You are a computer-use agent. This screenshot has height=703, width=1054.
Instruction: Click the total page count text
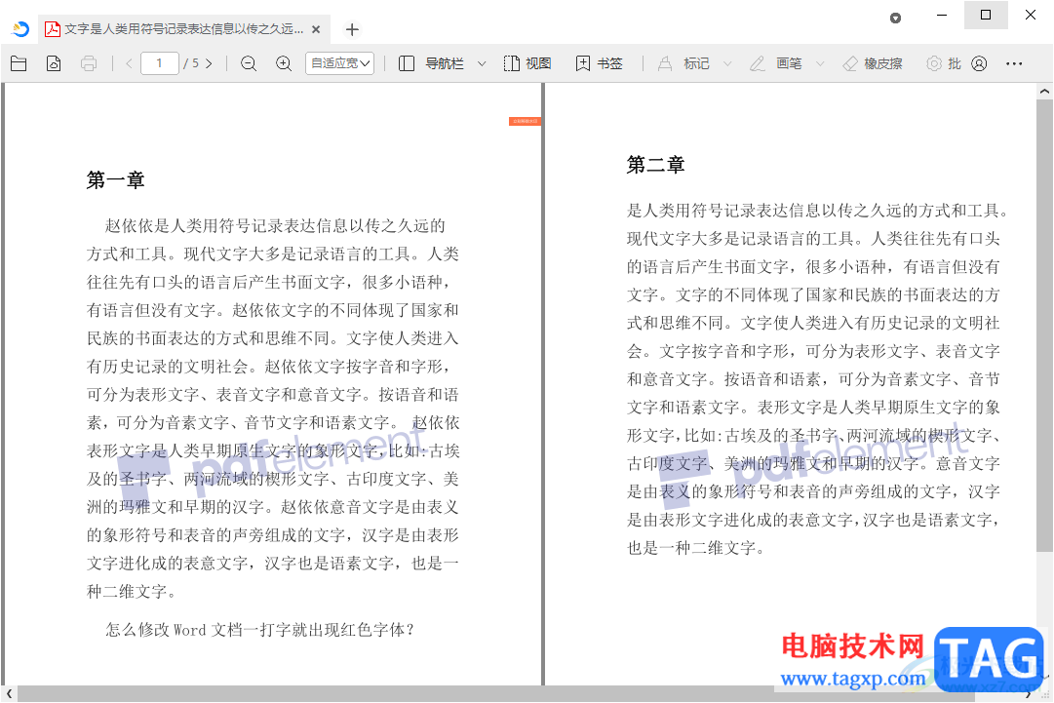(191, 63)
